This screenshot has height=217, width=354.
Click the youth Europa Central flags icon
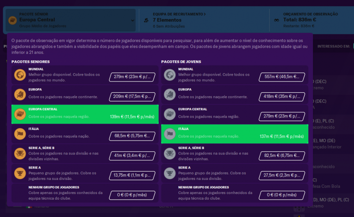tap(170, 114)
